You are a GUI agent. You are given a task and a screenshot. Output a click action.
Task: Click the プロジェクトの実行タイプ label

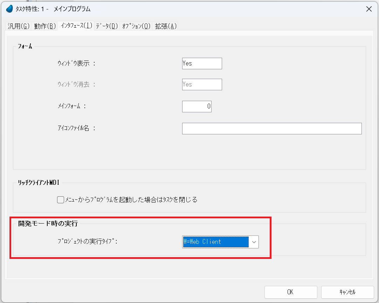tap(87, 242)
